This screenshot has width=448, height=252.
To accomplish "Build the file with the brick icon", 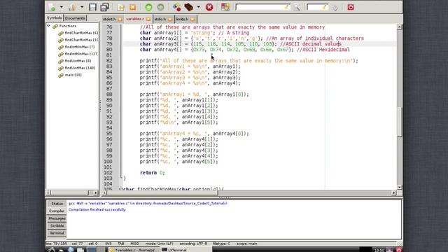I will [x=188, y=7].
